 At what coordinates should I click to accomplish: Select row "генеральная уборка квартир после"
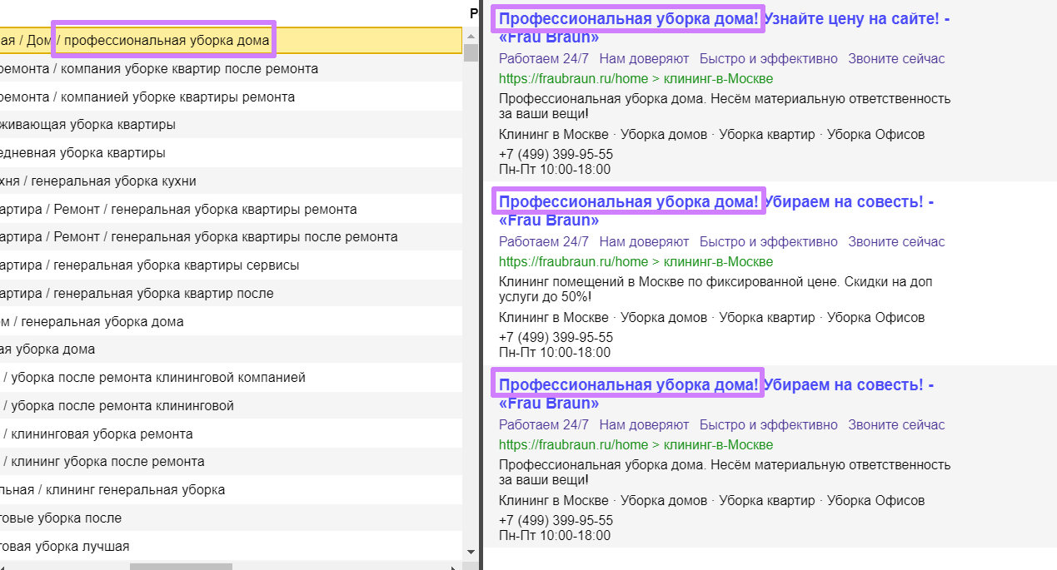pos(231,293)
